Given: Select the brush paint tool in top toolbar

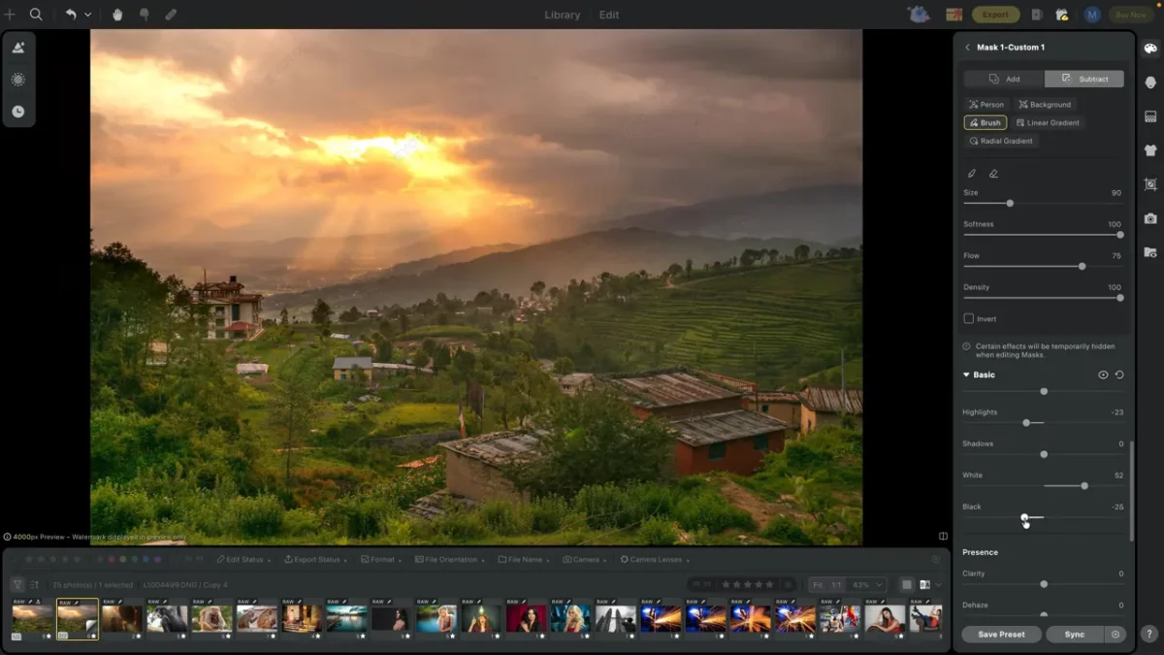Looking at the screenshot, I should pos(144,15).
